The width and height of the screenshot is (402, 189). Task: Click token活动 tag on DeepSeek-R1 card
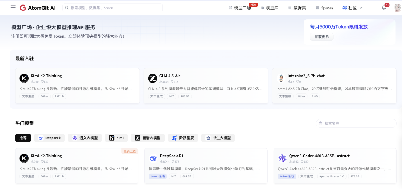click(158, 176)
